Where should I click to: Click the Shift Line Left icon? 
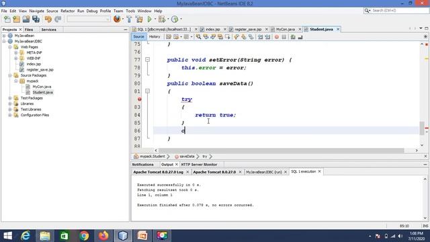pyautogui.click(x=260, y=37)
